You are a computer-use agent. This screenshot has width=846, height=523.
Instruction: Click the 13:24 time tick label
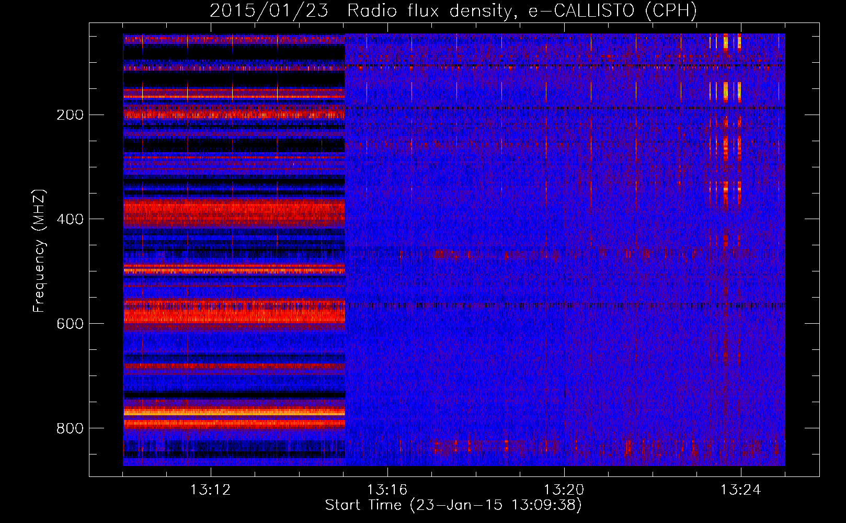point(741,490)
